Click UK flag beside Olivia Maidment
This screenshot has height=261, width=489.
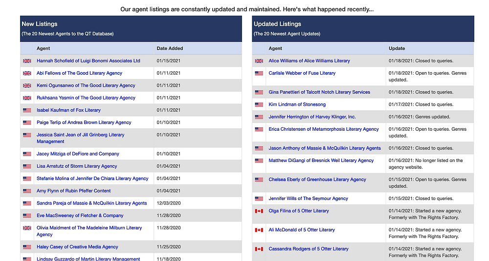(x=27, y=228)
